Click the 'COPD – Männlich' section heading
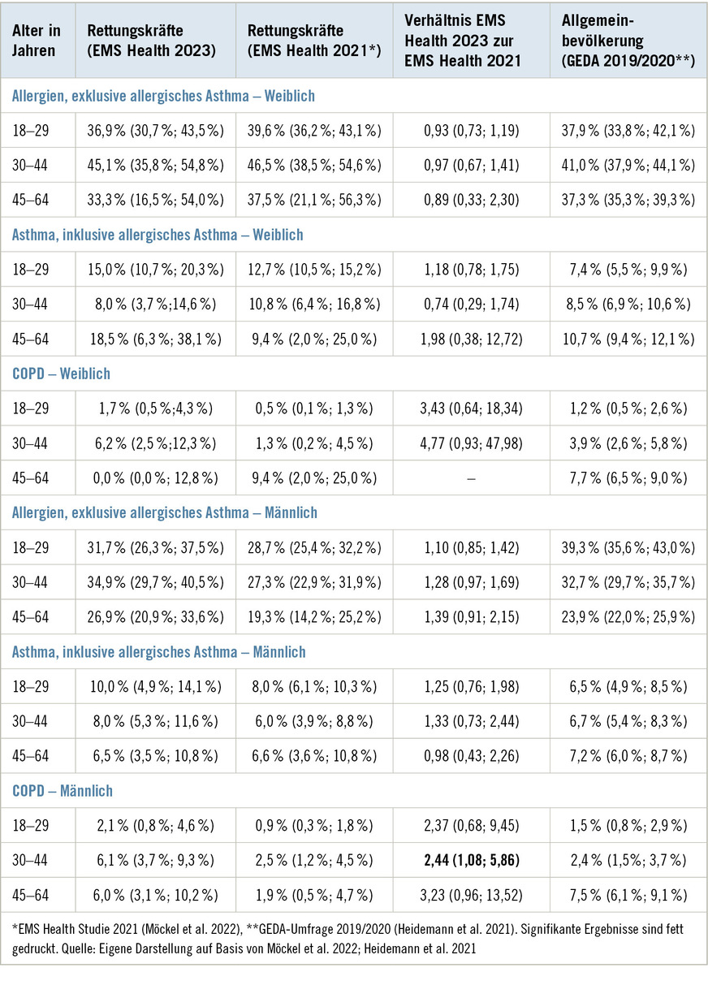708x985 pixels. click(63, 791)
